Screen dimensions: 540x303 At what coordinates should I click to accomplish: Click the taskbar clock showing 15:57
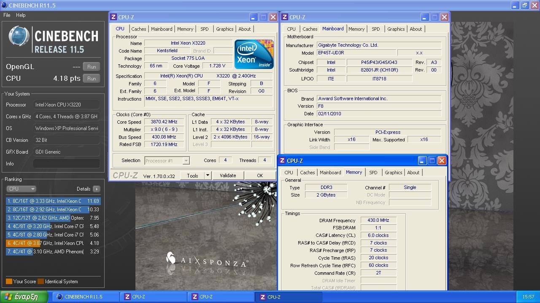(x=528, y=297)
